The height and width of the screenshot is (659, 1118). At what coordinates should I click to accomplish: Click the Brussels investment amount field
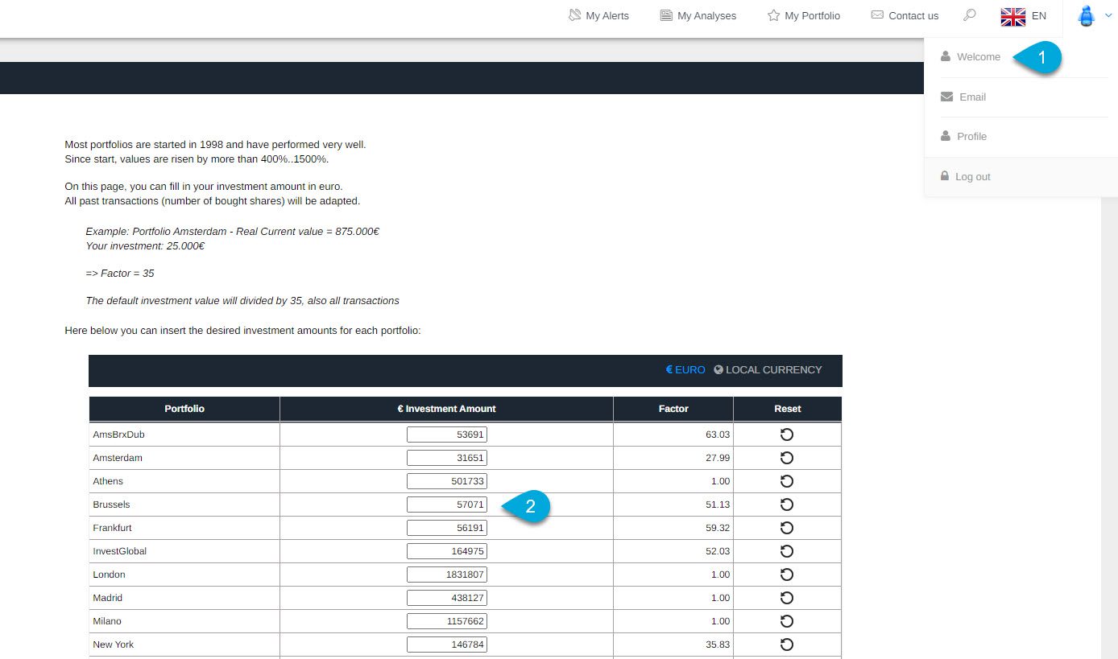(x=446, y=505)
